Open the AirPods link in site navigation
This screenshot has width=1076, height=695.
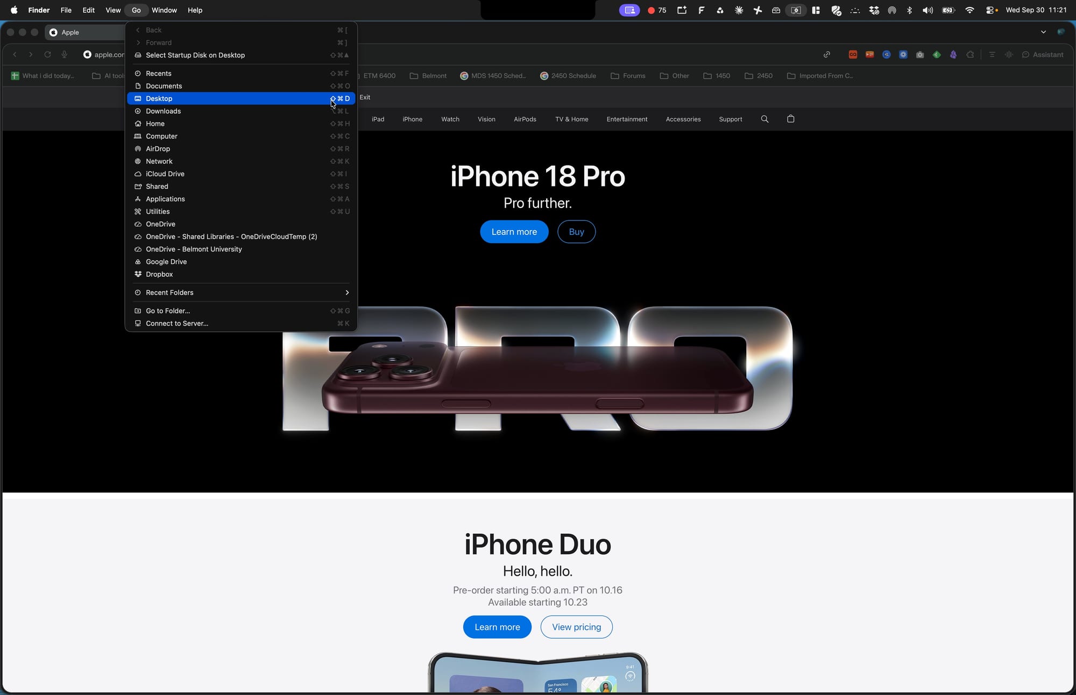[x=525, y=119]
